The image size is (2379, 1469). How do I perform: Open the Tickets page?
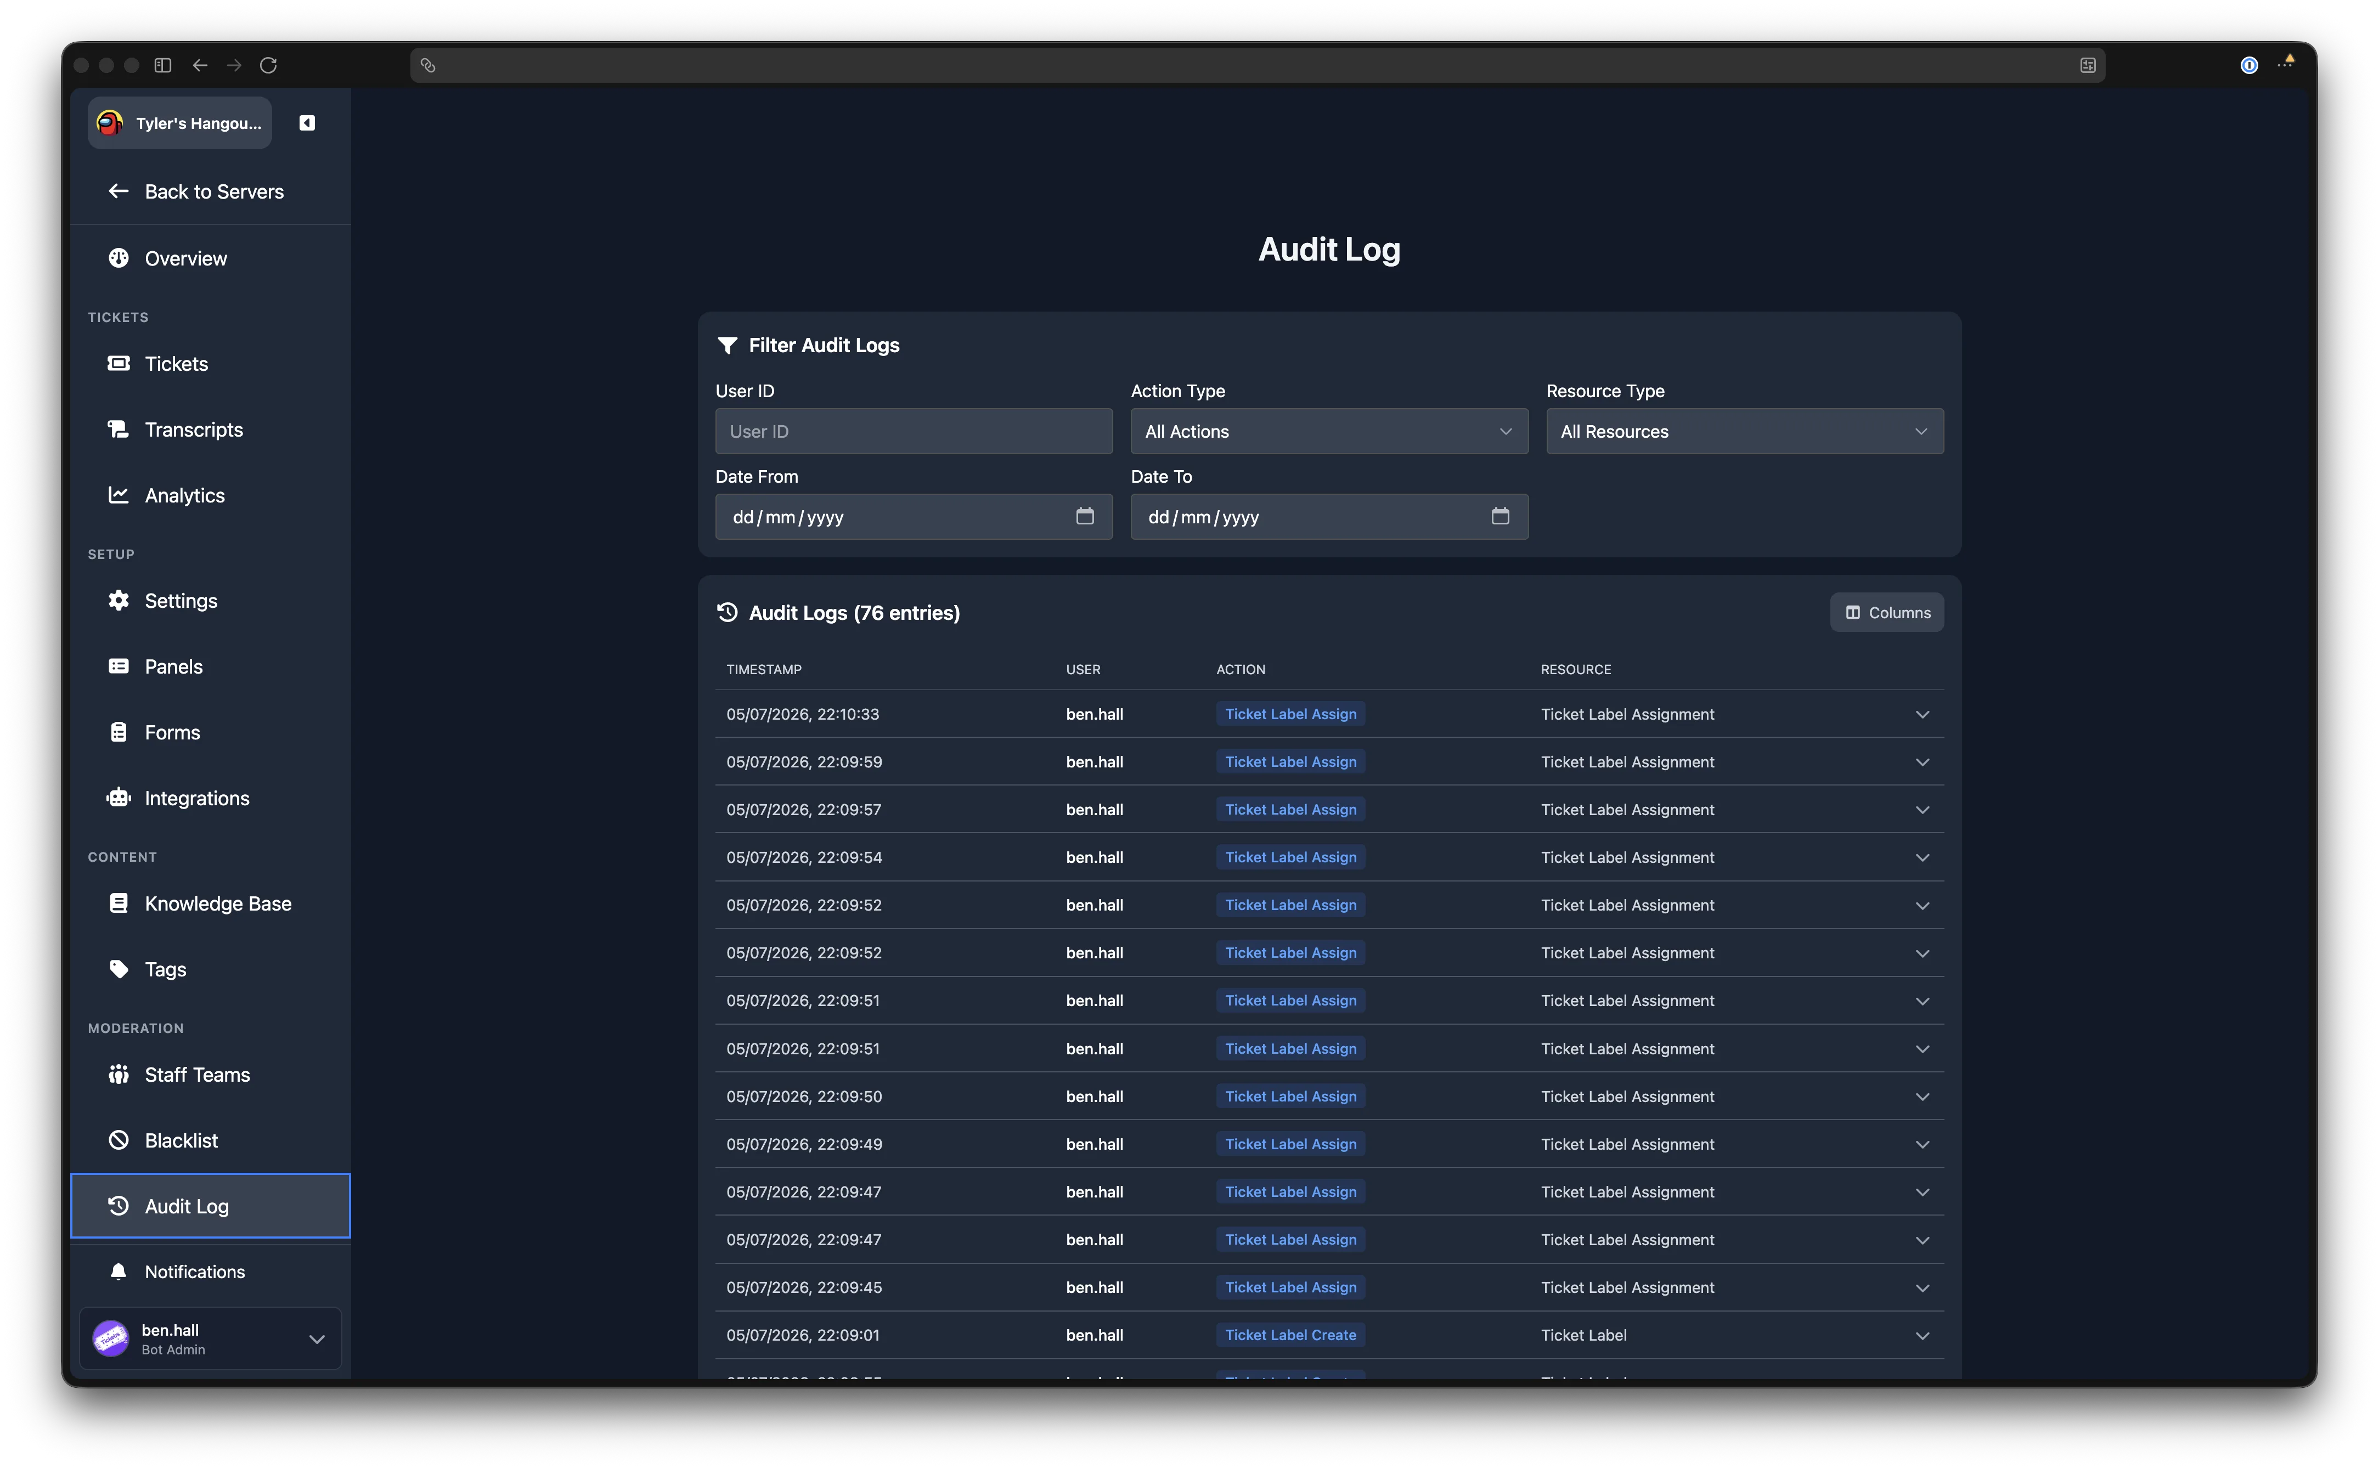click(x=211, y=363)
